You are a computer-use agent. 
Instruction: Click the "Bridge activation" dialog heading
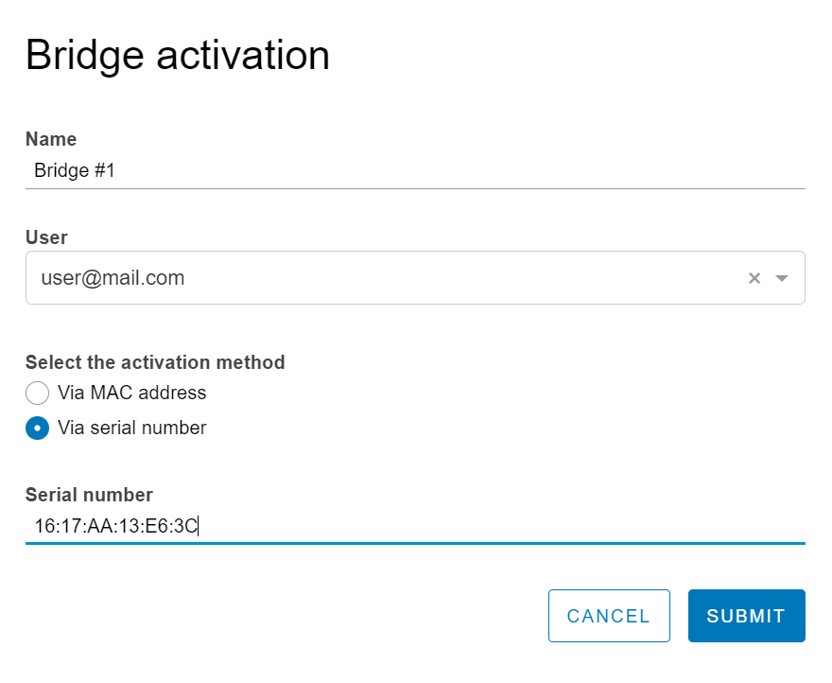click(178, 56)
